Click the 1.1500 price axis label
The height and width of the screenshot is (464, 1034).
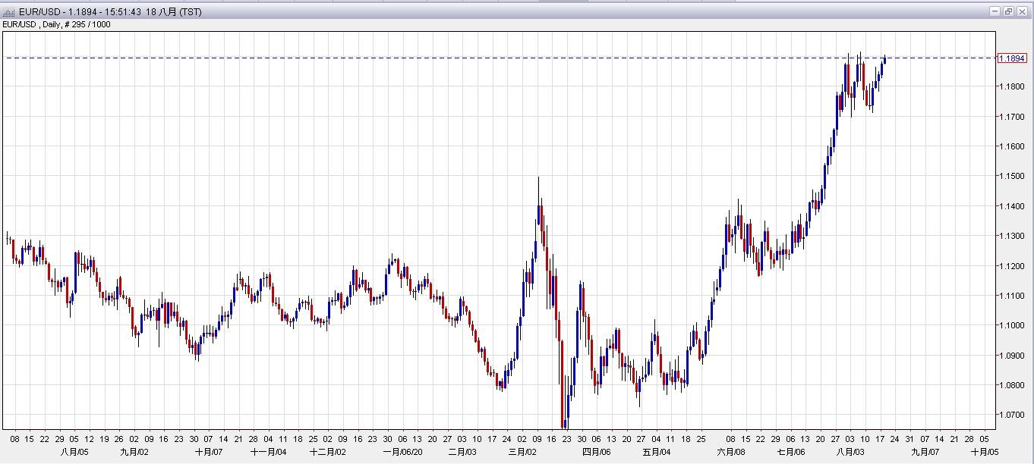(x=1012, y=177)
